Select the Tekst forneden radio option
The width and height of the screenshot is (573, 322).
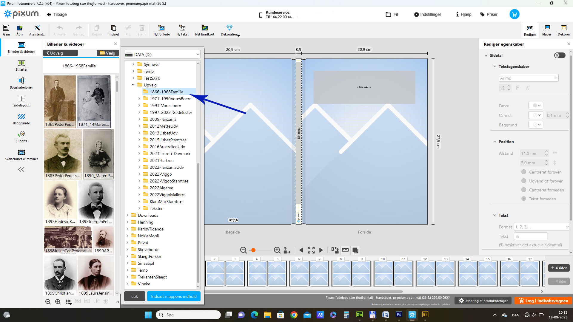(x=524, y=199)
